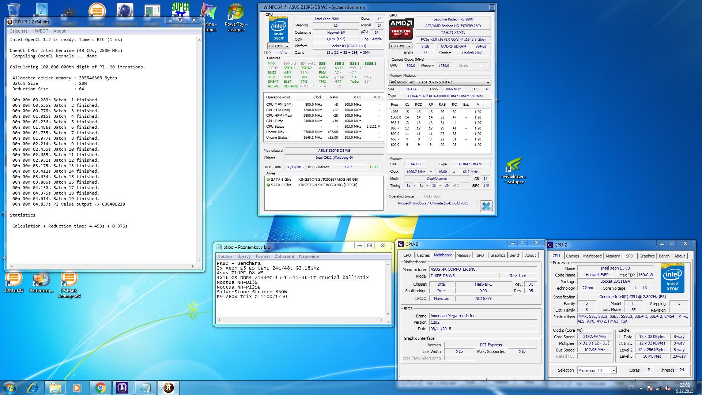Click Notepad vertical scrollbar up arrow
The image size is (702, 395).
pyautogui.click(x=388, y=263)
